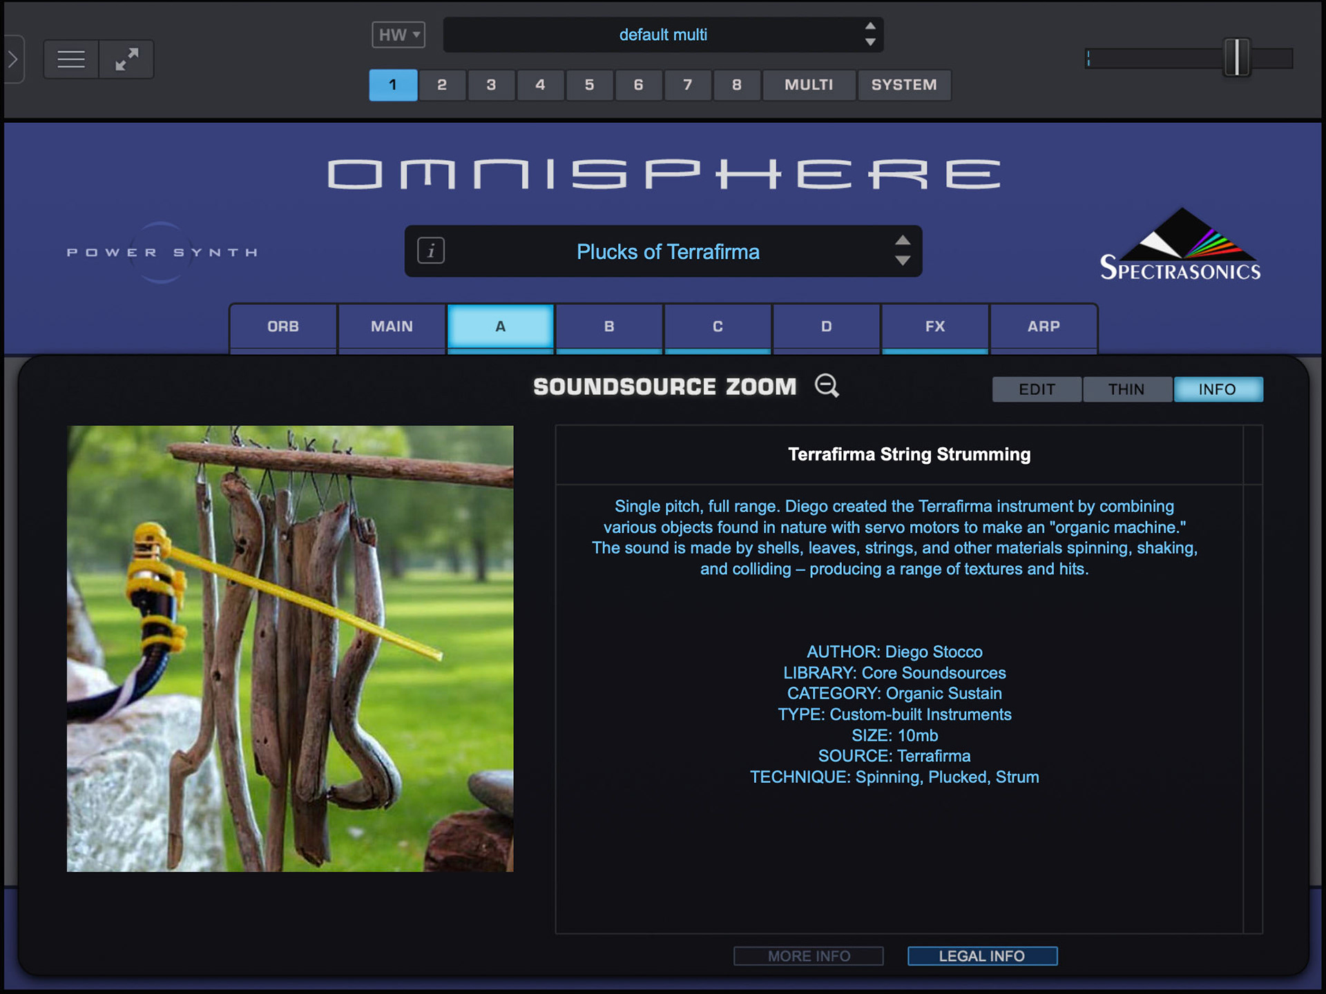Screen dimensions: 1326x994
Task: Open the Plucks of Terrafirma patch browser
Action: pos(667,252)
